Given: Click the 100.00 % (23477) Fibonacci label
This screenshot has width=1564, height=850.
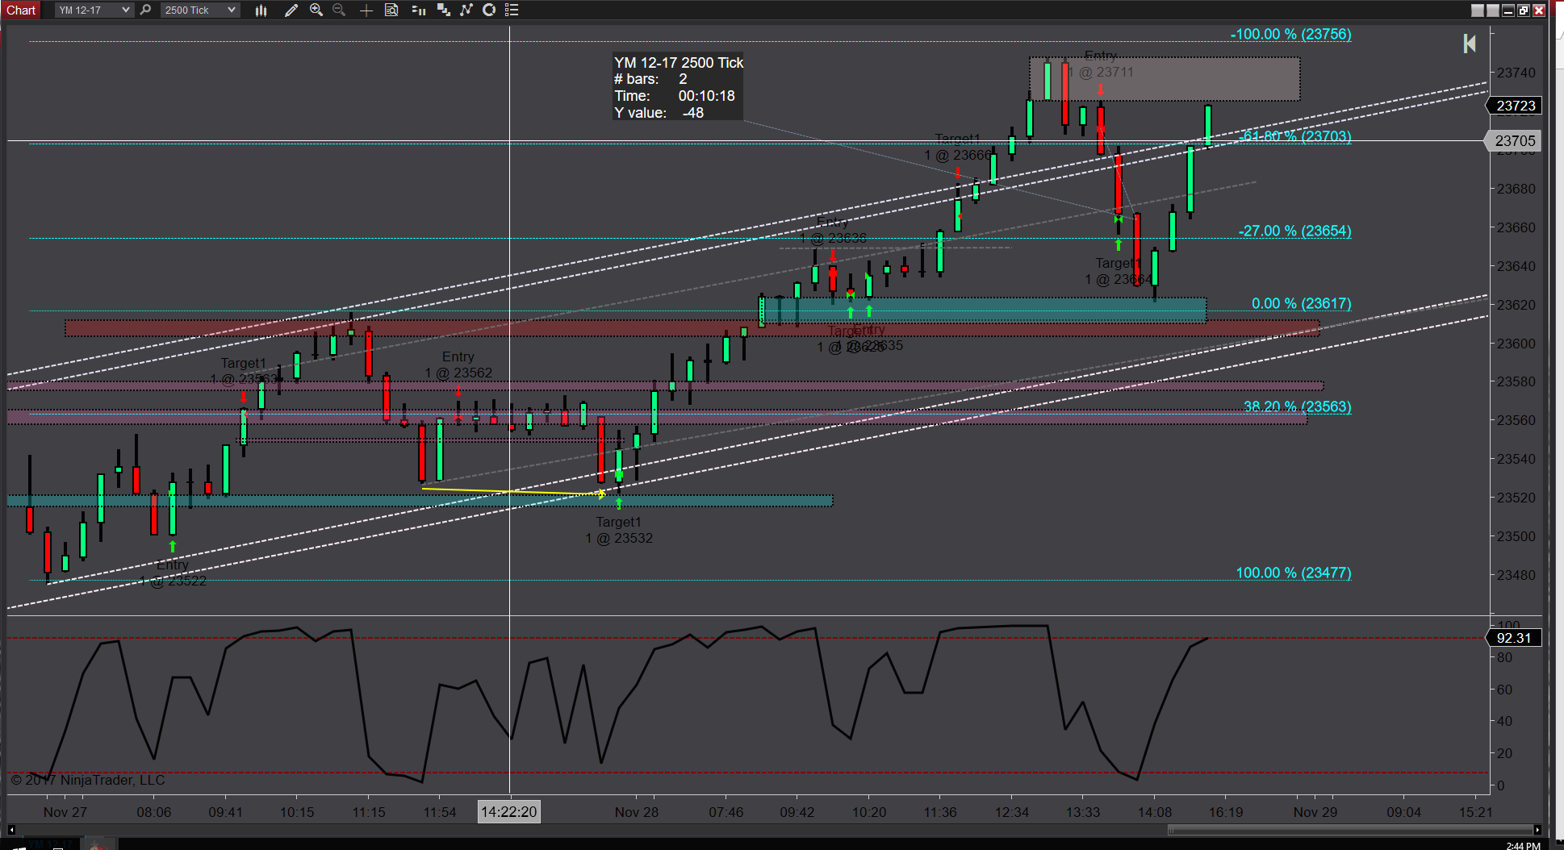Looking at the screenshot, I should (x=1294, y=573).
